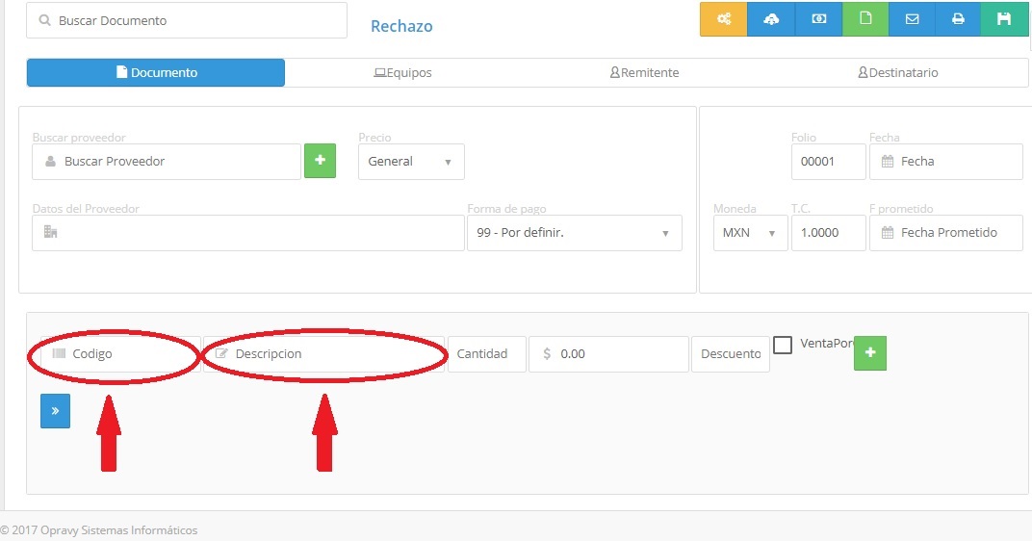Add line item with green plus button
The width and height of the screenshot is (1032, 541).
click(x=870, y=353)
